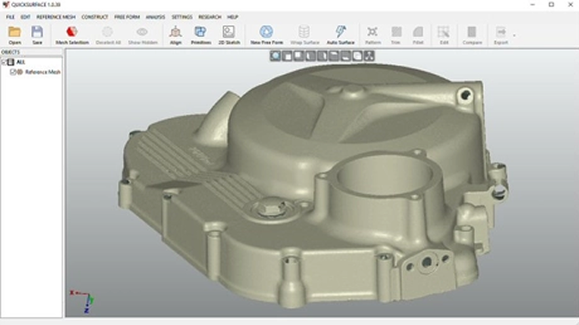Image resolution: width=579 pixels, height=325 pixels.
Task: Open the toolbar overflow arrow beside Export
Action: pyautogui.click(x=515, y=35)
